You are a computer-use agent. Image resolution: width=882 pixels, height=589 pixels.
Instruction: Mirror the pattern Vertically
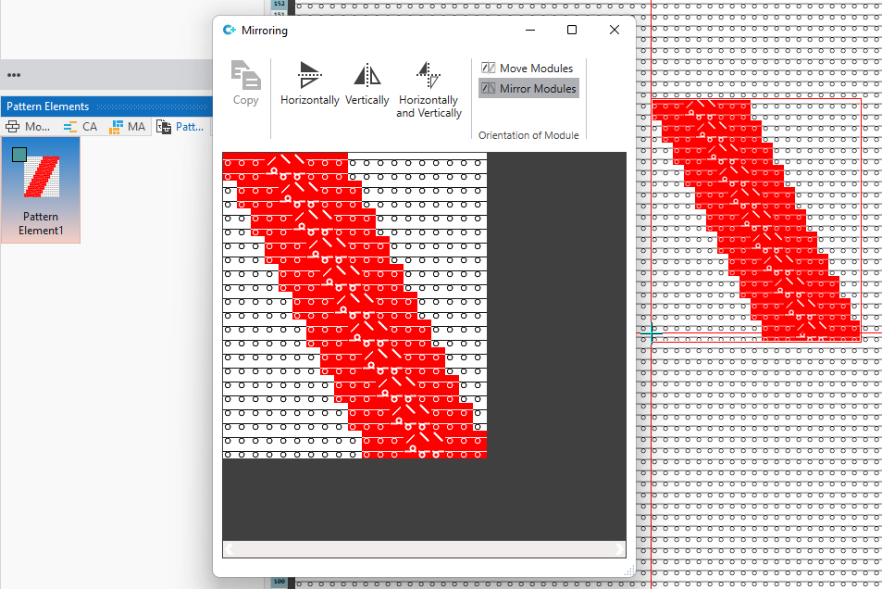pyautogui.click(x=366, y=84)
